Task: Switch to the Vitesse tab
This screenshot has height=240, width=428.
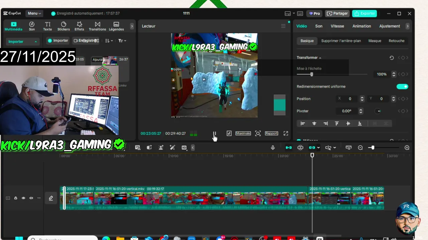Action: tap(337, 26)
